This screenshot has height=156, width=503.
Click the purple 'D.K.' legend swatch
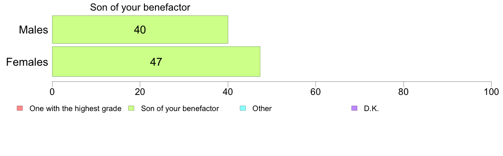coord(354,109)
